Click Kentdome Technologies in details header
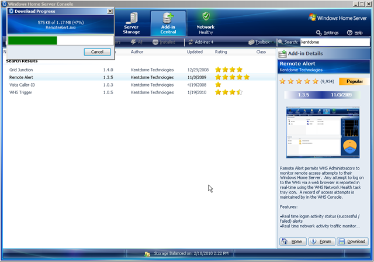 [x=301, y=70]
